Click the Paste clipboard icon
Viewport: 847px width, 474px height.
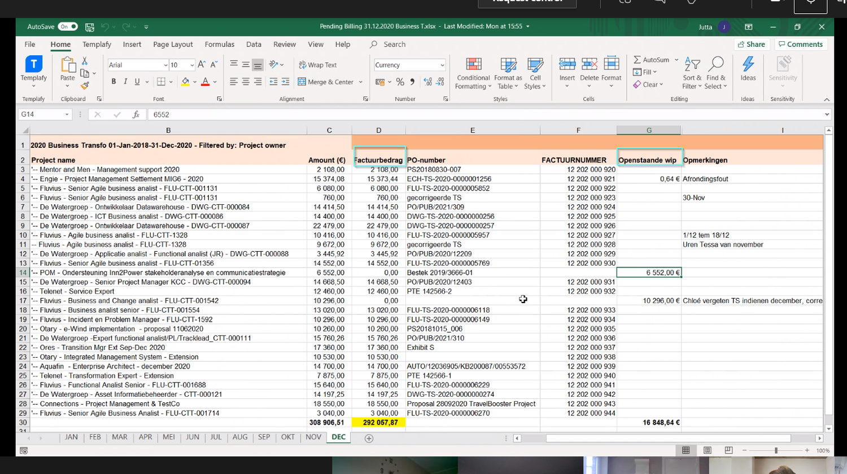68,64
